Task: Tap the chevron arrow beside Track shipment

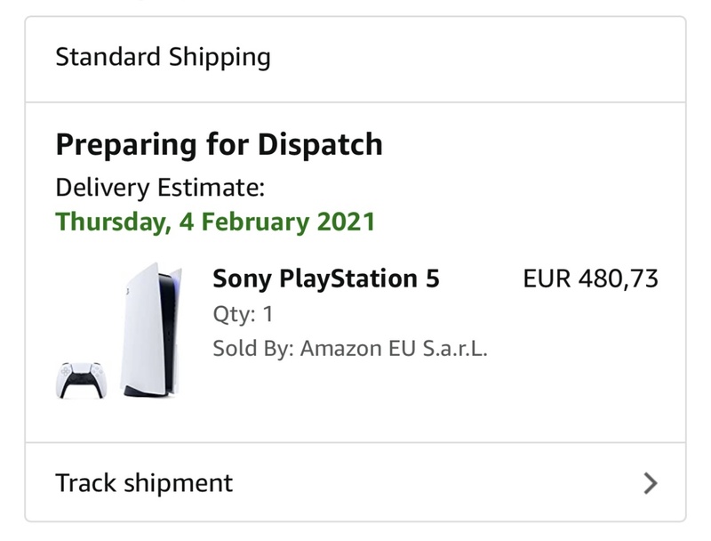Action: click(651, 483)
